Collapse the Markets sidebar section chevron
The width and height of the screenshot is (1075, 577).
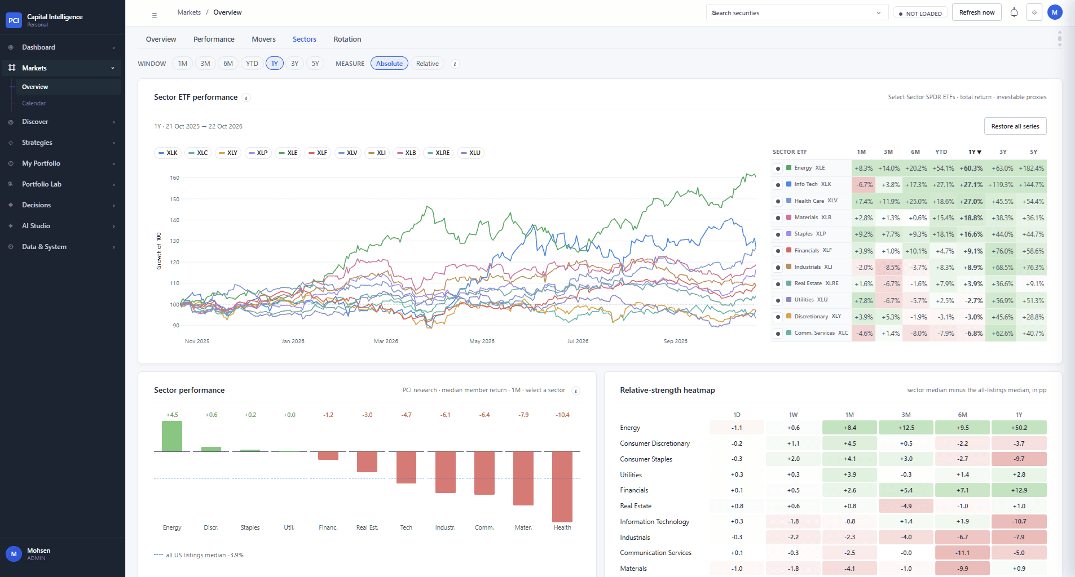click(x=113, y=68)
